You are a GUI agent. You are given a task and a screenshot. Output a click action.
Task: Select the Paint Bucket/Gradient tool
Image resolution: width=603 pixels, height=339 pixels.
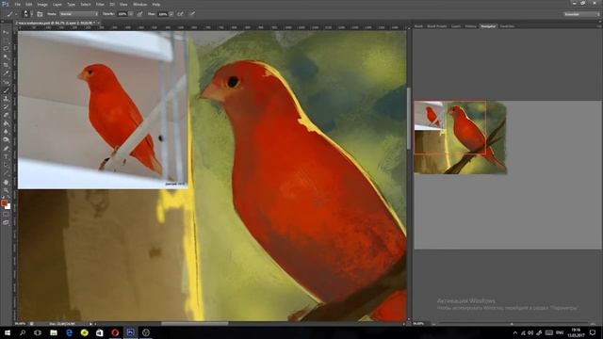pos(6,123)
